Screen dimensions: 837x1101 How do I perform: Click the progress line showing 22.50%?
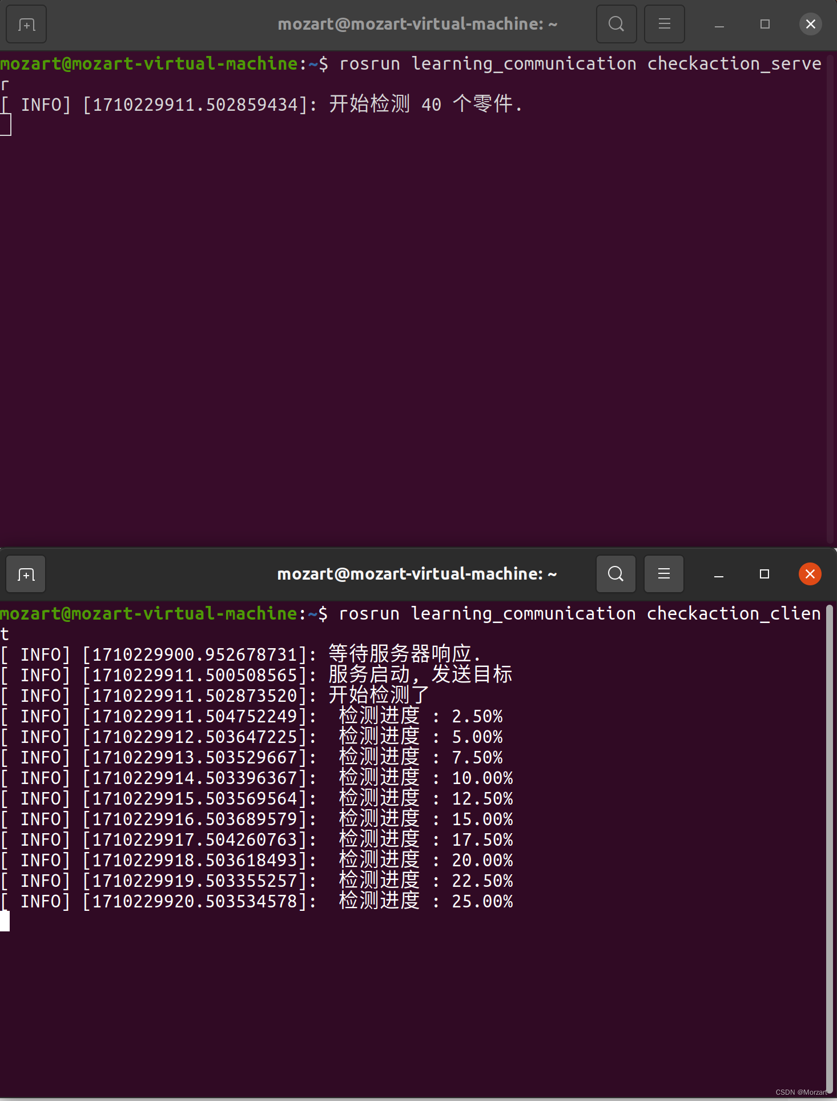pyautogui.click(x=257, y=881)
